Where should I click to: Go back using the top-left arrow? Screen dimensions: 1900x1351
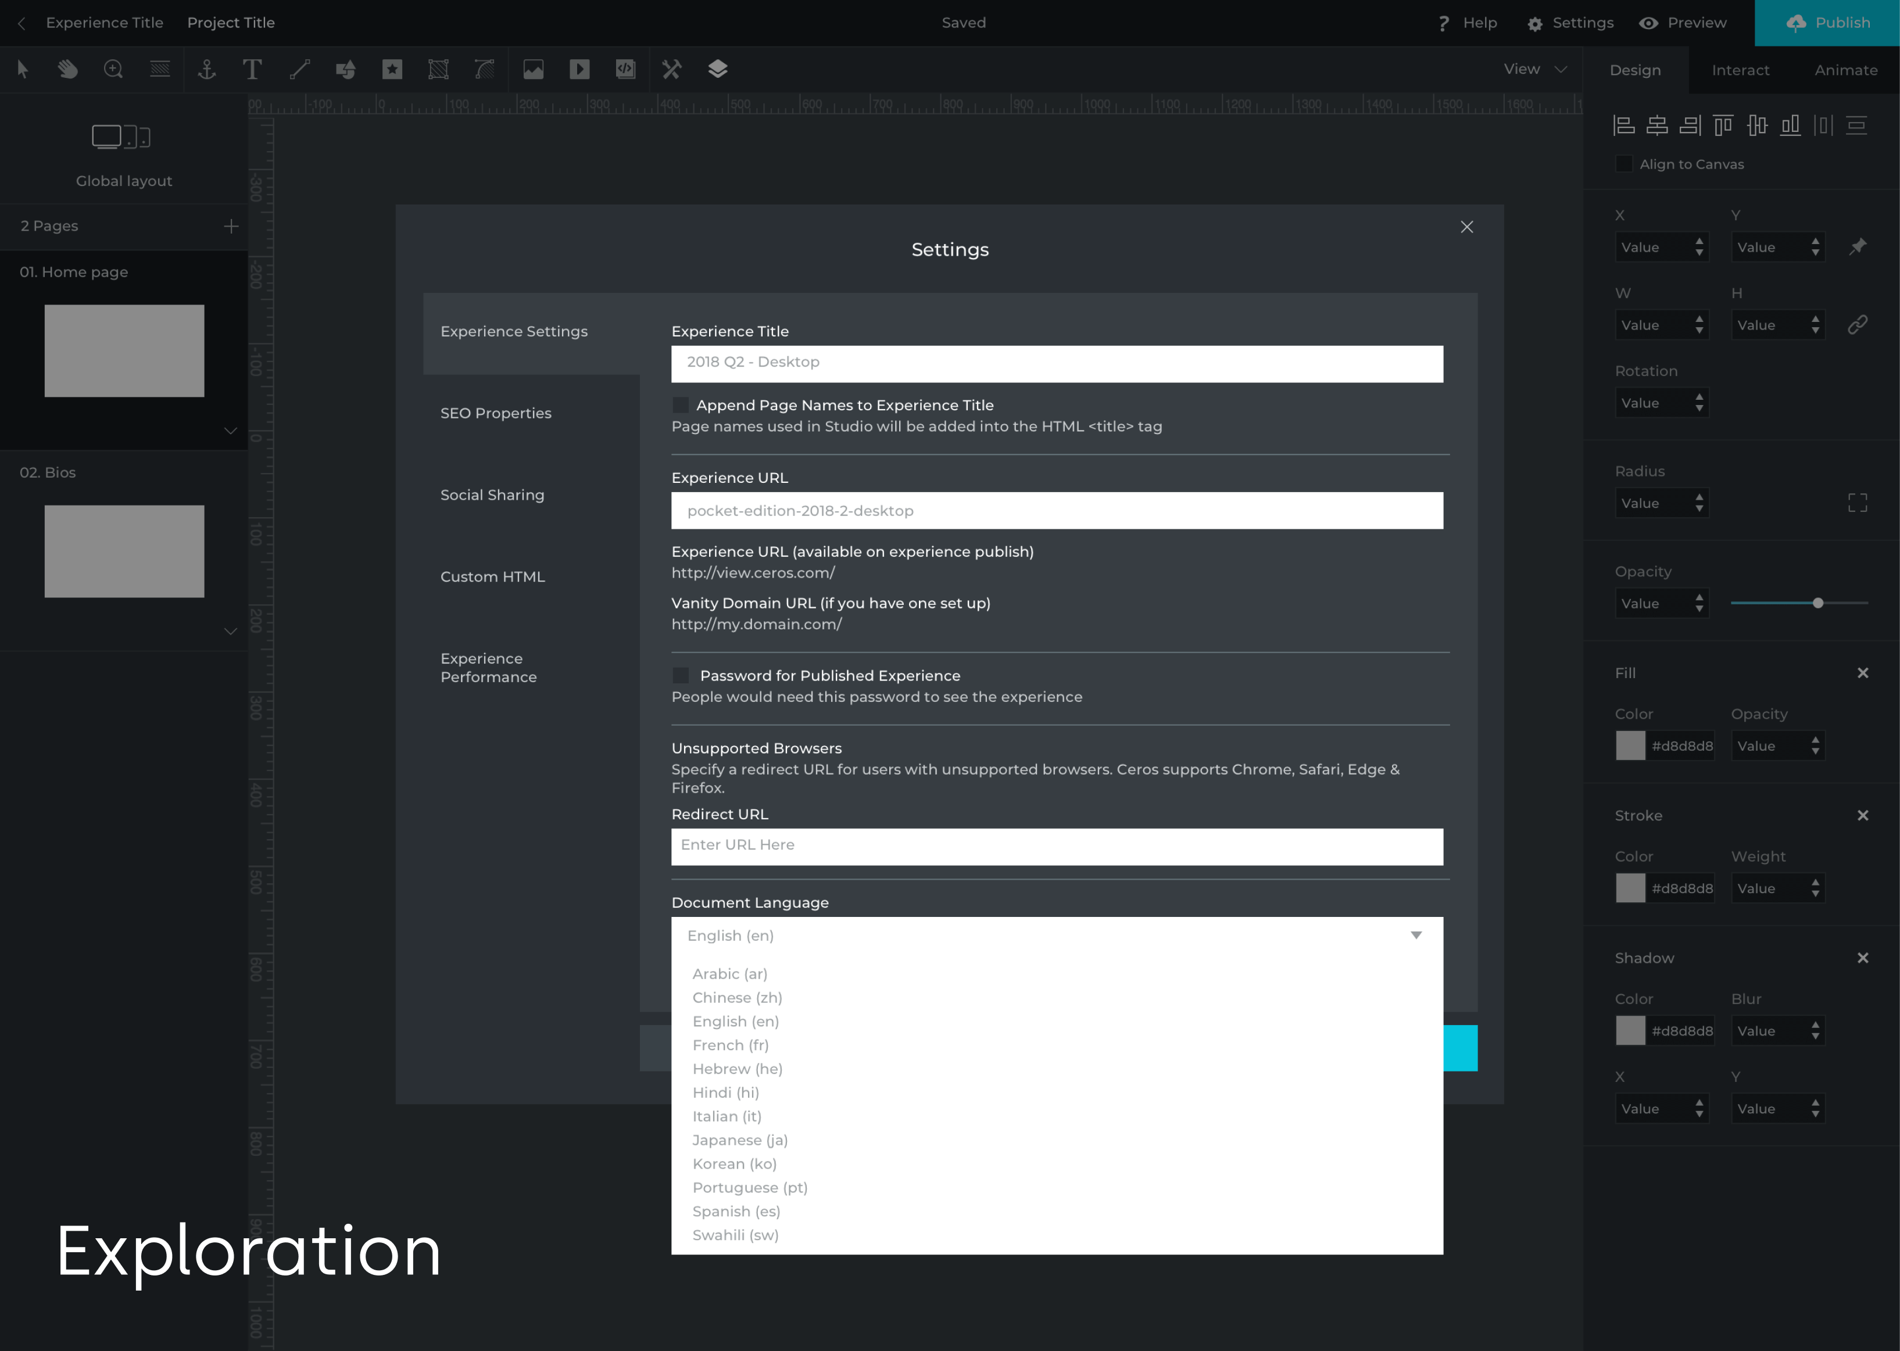click(23, 23)
